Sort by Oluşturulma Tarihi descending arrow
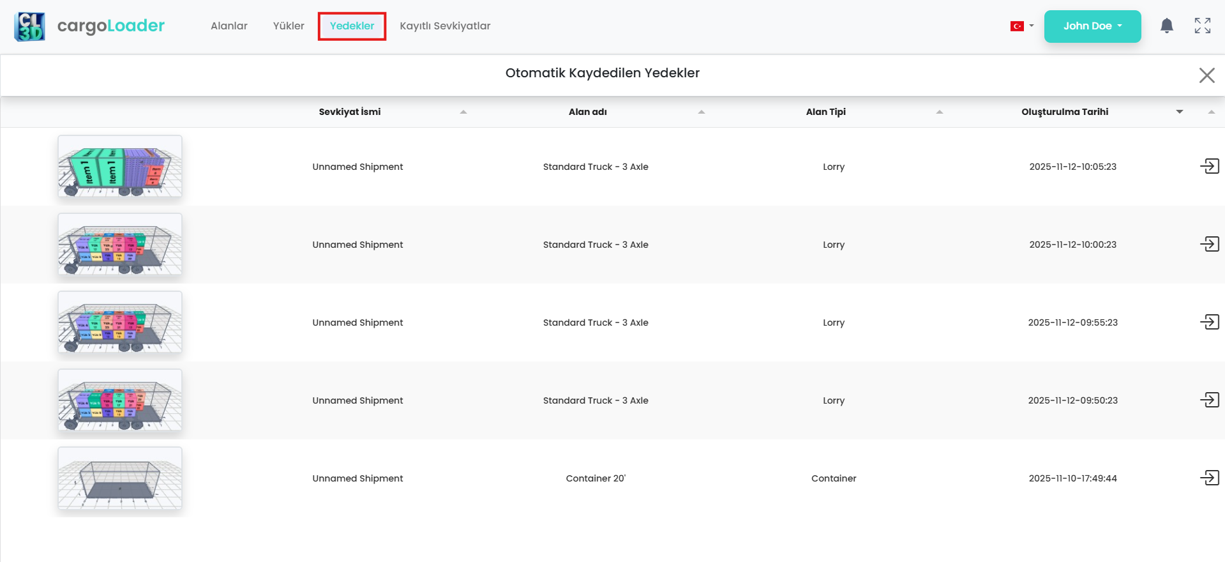Viewport: 1225px width, 562px height. [1179, 112]
